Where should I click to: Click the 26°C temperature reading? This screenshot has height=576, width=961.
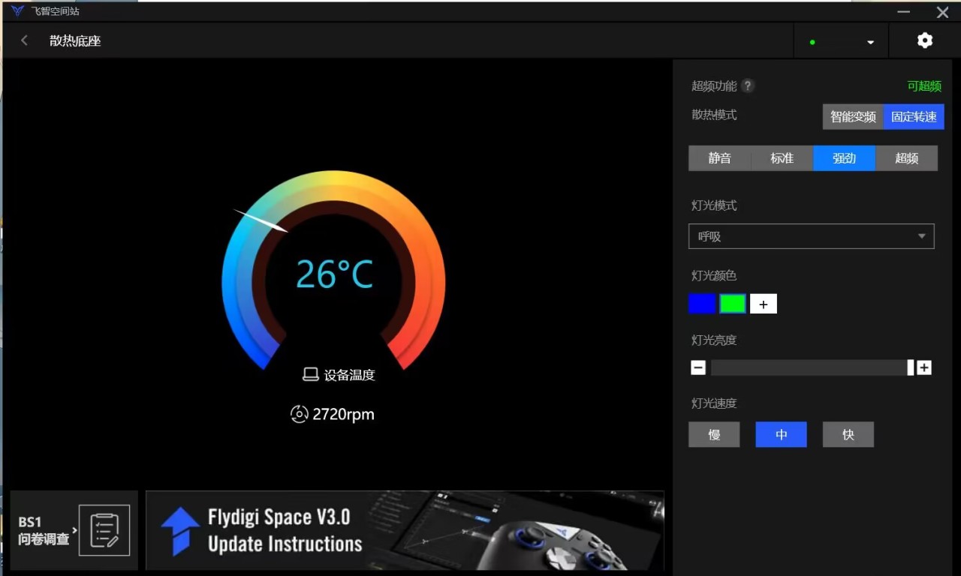(334, 274)
